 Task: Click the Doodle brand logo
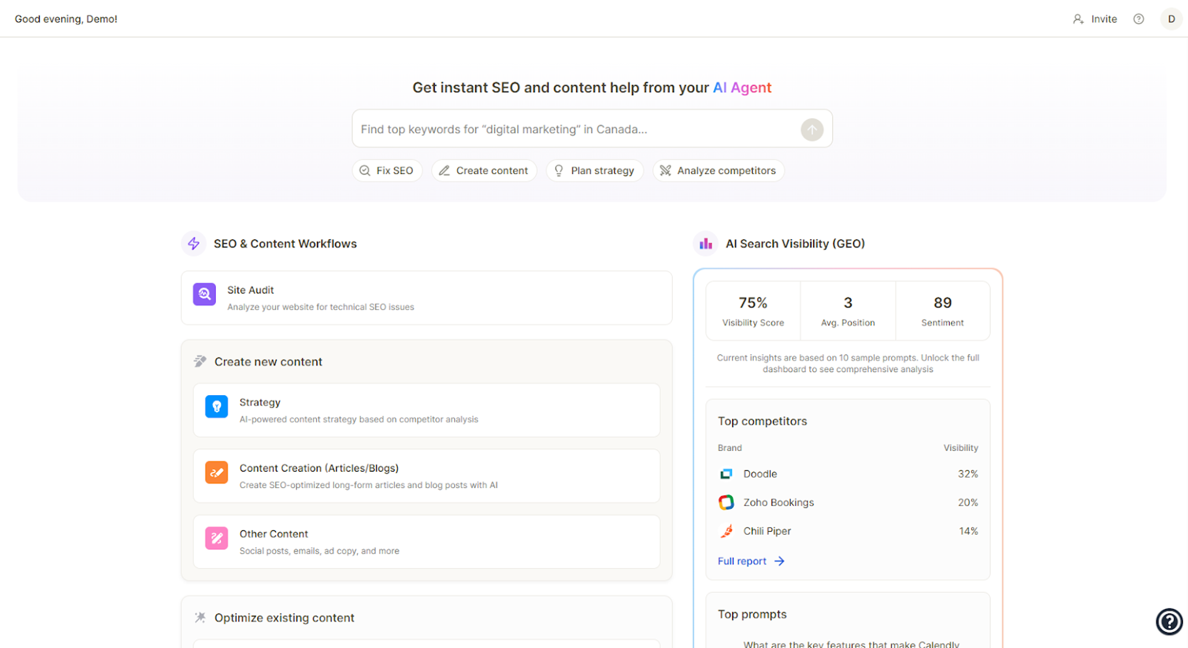[x=726, y=474]
